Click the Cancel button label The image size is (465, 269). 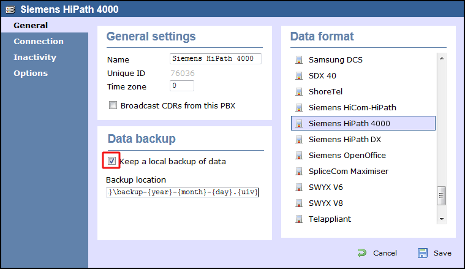point(385,253)
